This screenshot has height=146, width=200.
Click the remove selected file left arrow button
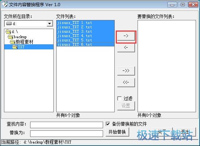click(126, 48)
